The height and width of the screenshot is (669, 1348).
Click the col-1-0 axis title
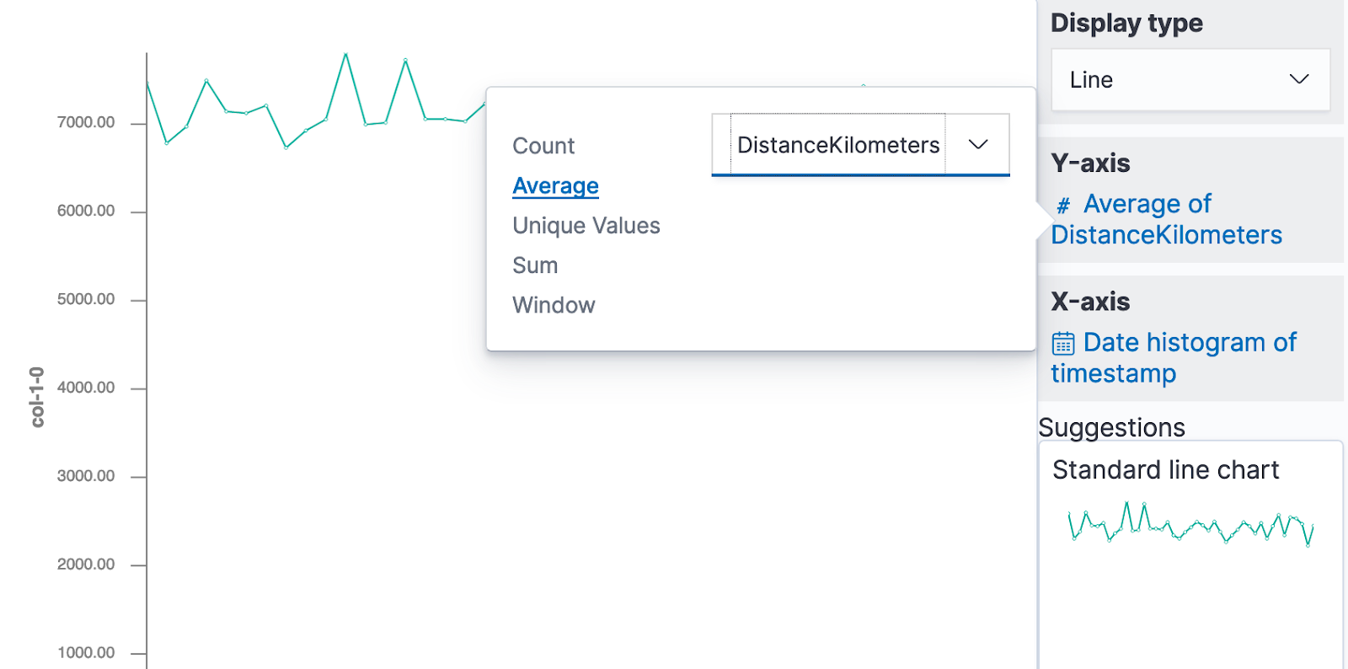tap(37, 397)
